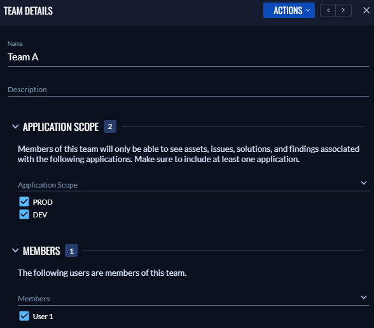The height and width of the screenshot is (328, 374).
Task: Open the Actions dropdown menu
Action: (289, 10)
